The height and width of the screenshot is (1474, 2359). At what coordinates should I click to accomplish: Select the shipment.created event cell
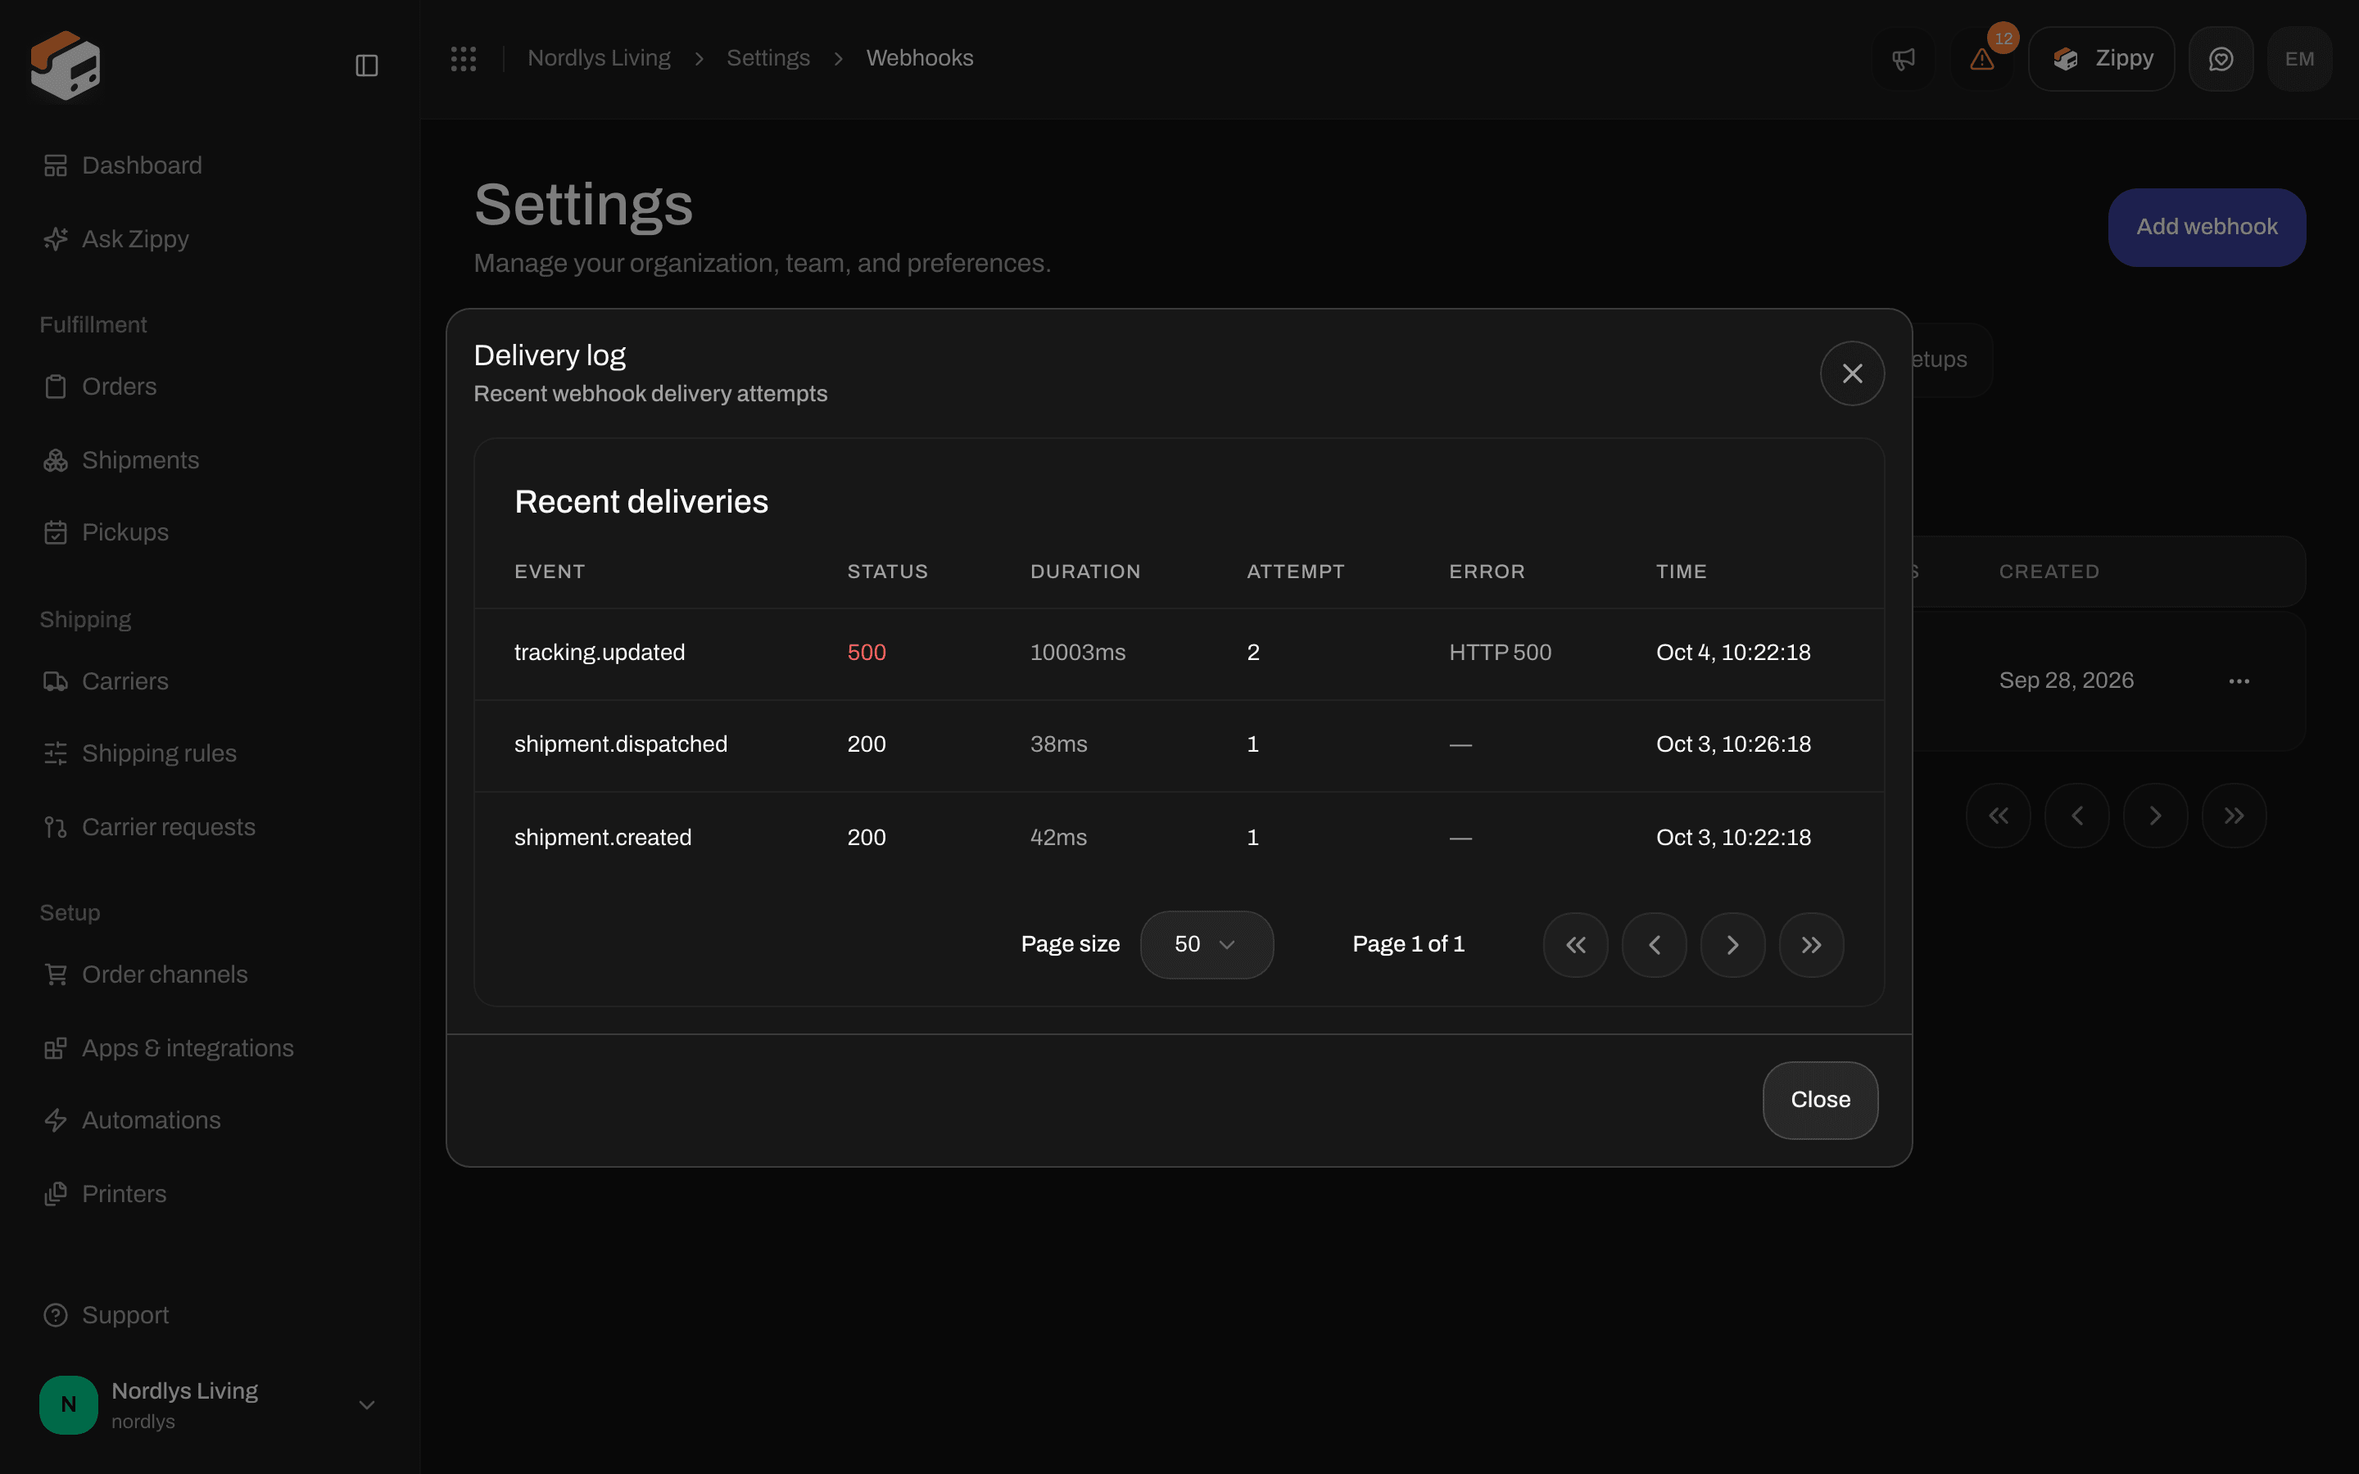[602, 838]
